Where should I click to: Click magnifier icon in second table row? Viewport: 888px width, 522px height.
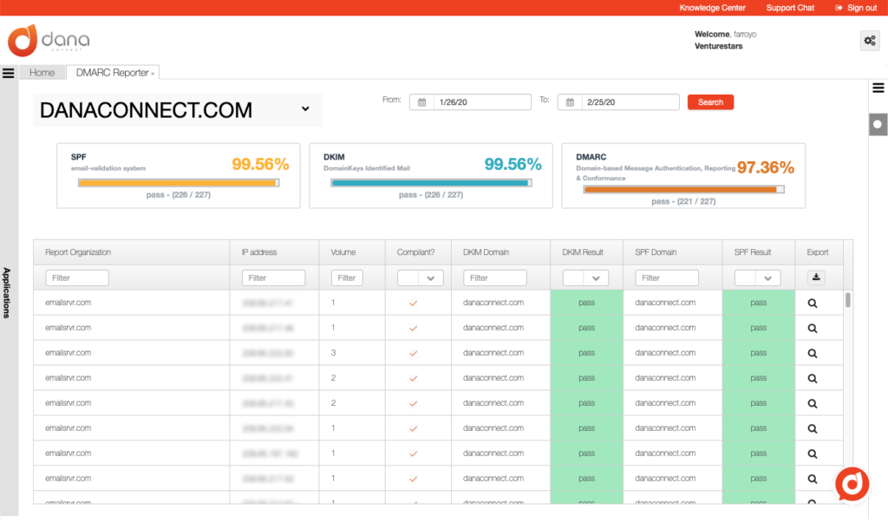pos(812,329)
